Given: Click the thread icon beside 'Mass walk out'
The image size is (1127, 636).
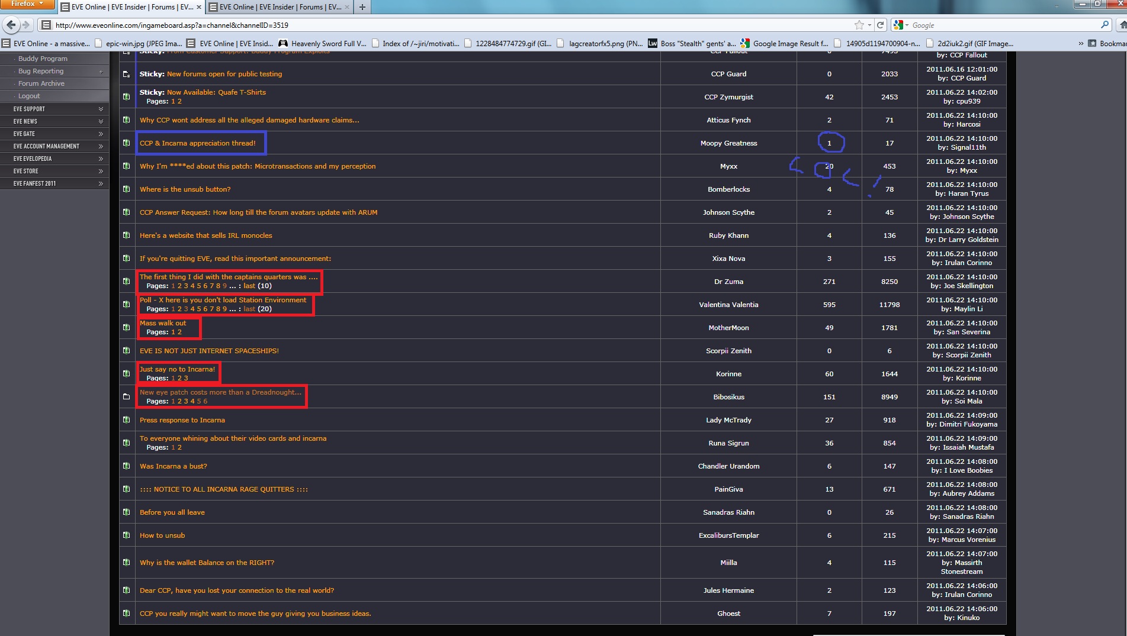Looking at the screenshot, I should [126, 327].
